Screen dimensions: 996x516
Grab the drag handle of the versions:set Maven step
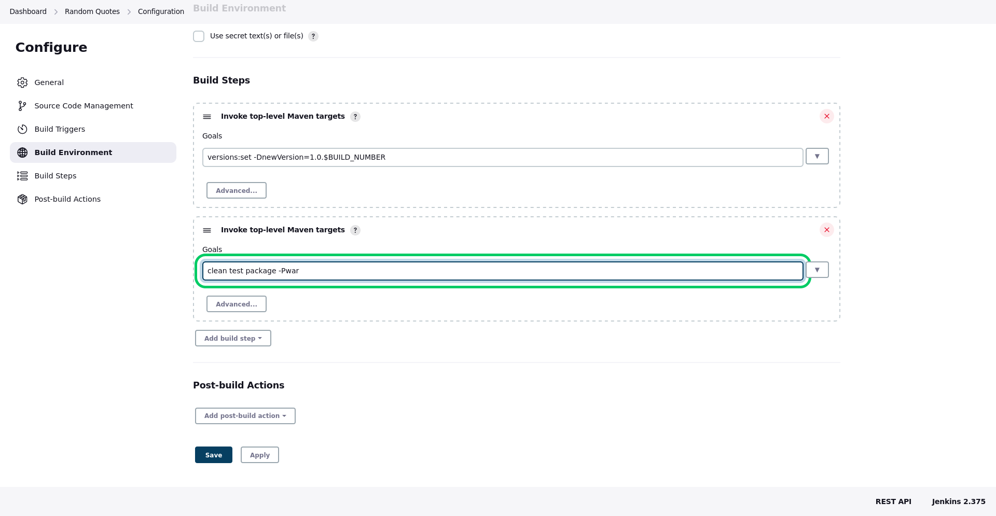[x=207, y=117]
